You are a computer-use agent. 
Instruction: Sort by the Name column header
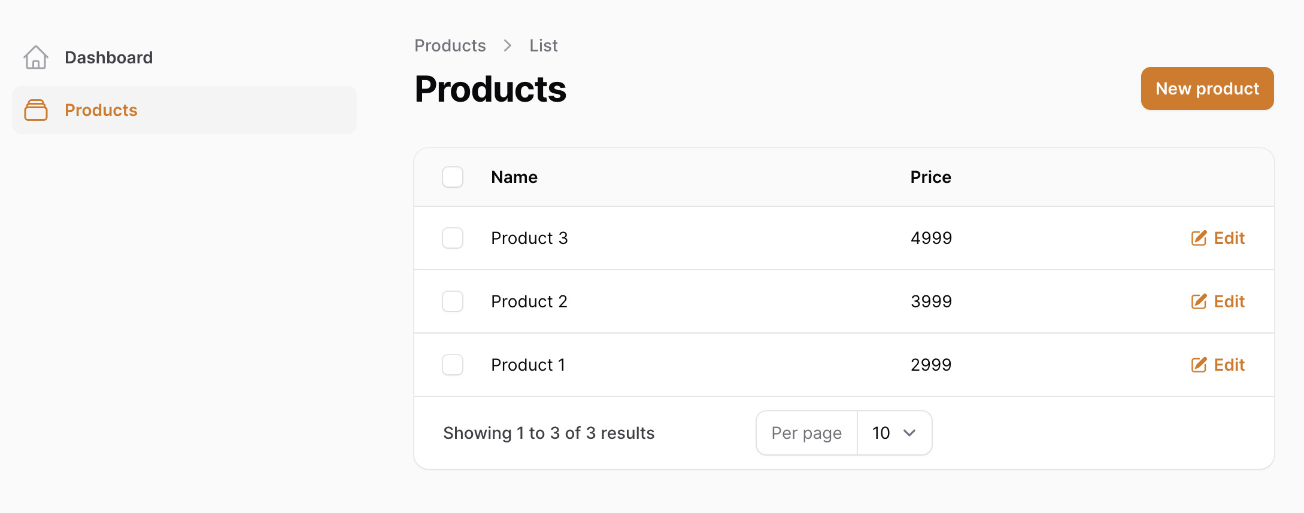click(x=514, y=177)
